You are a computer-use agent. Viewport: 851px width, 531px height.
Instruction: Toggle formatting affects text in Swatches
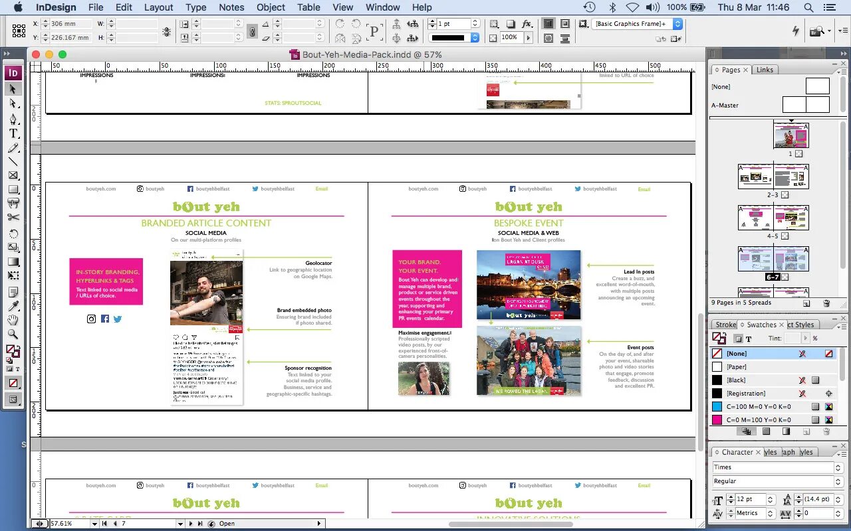[x=749, y=339]
